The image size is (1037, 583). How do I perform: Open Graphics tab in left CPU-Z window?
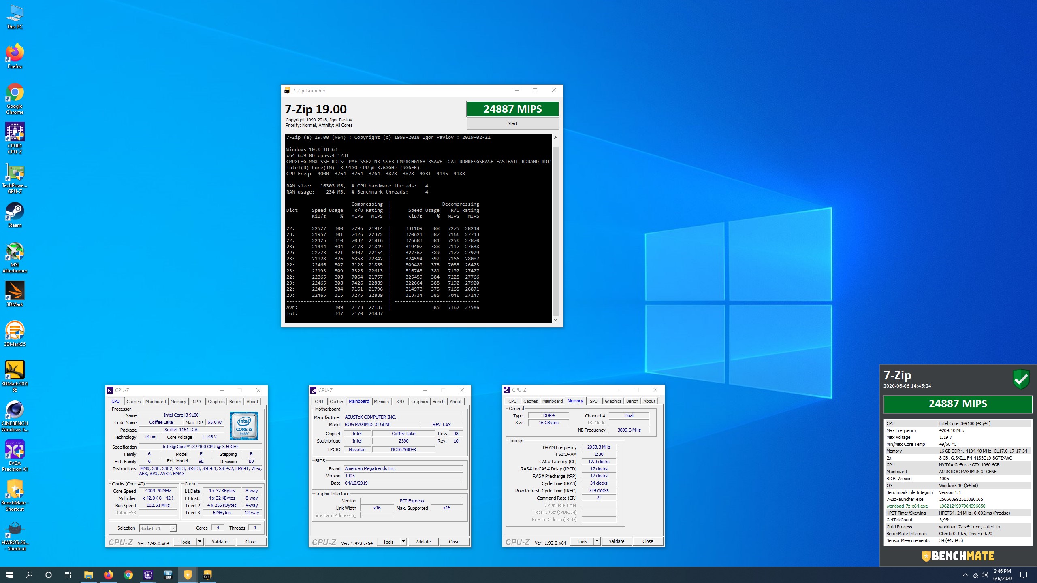click(216, 402)
